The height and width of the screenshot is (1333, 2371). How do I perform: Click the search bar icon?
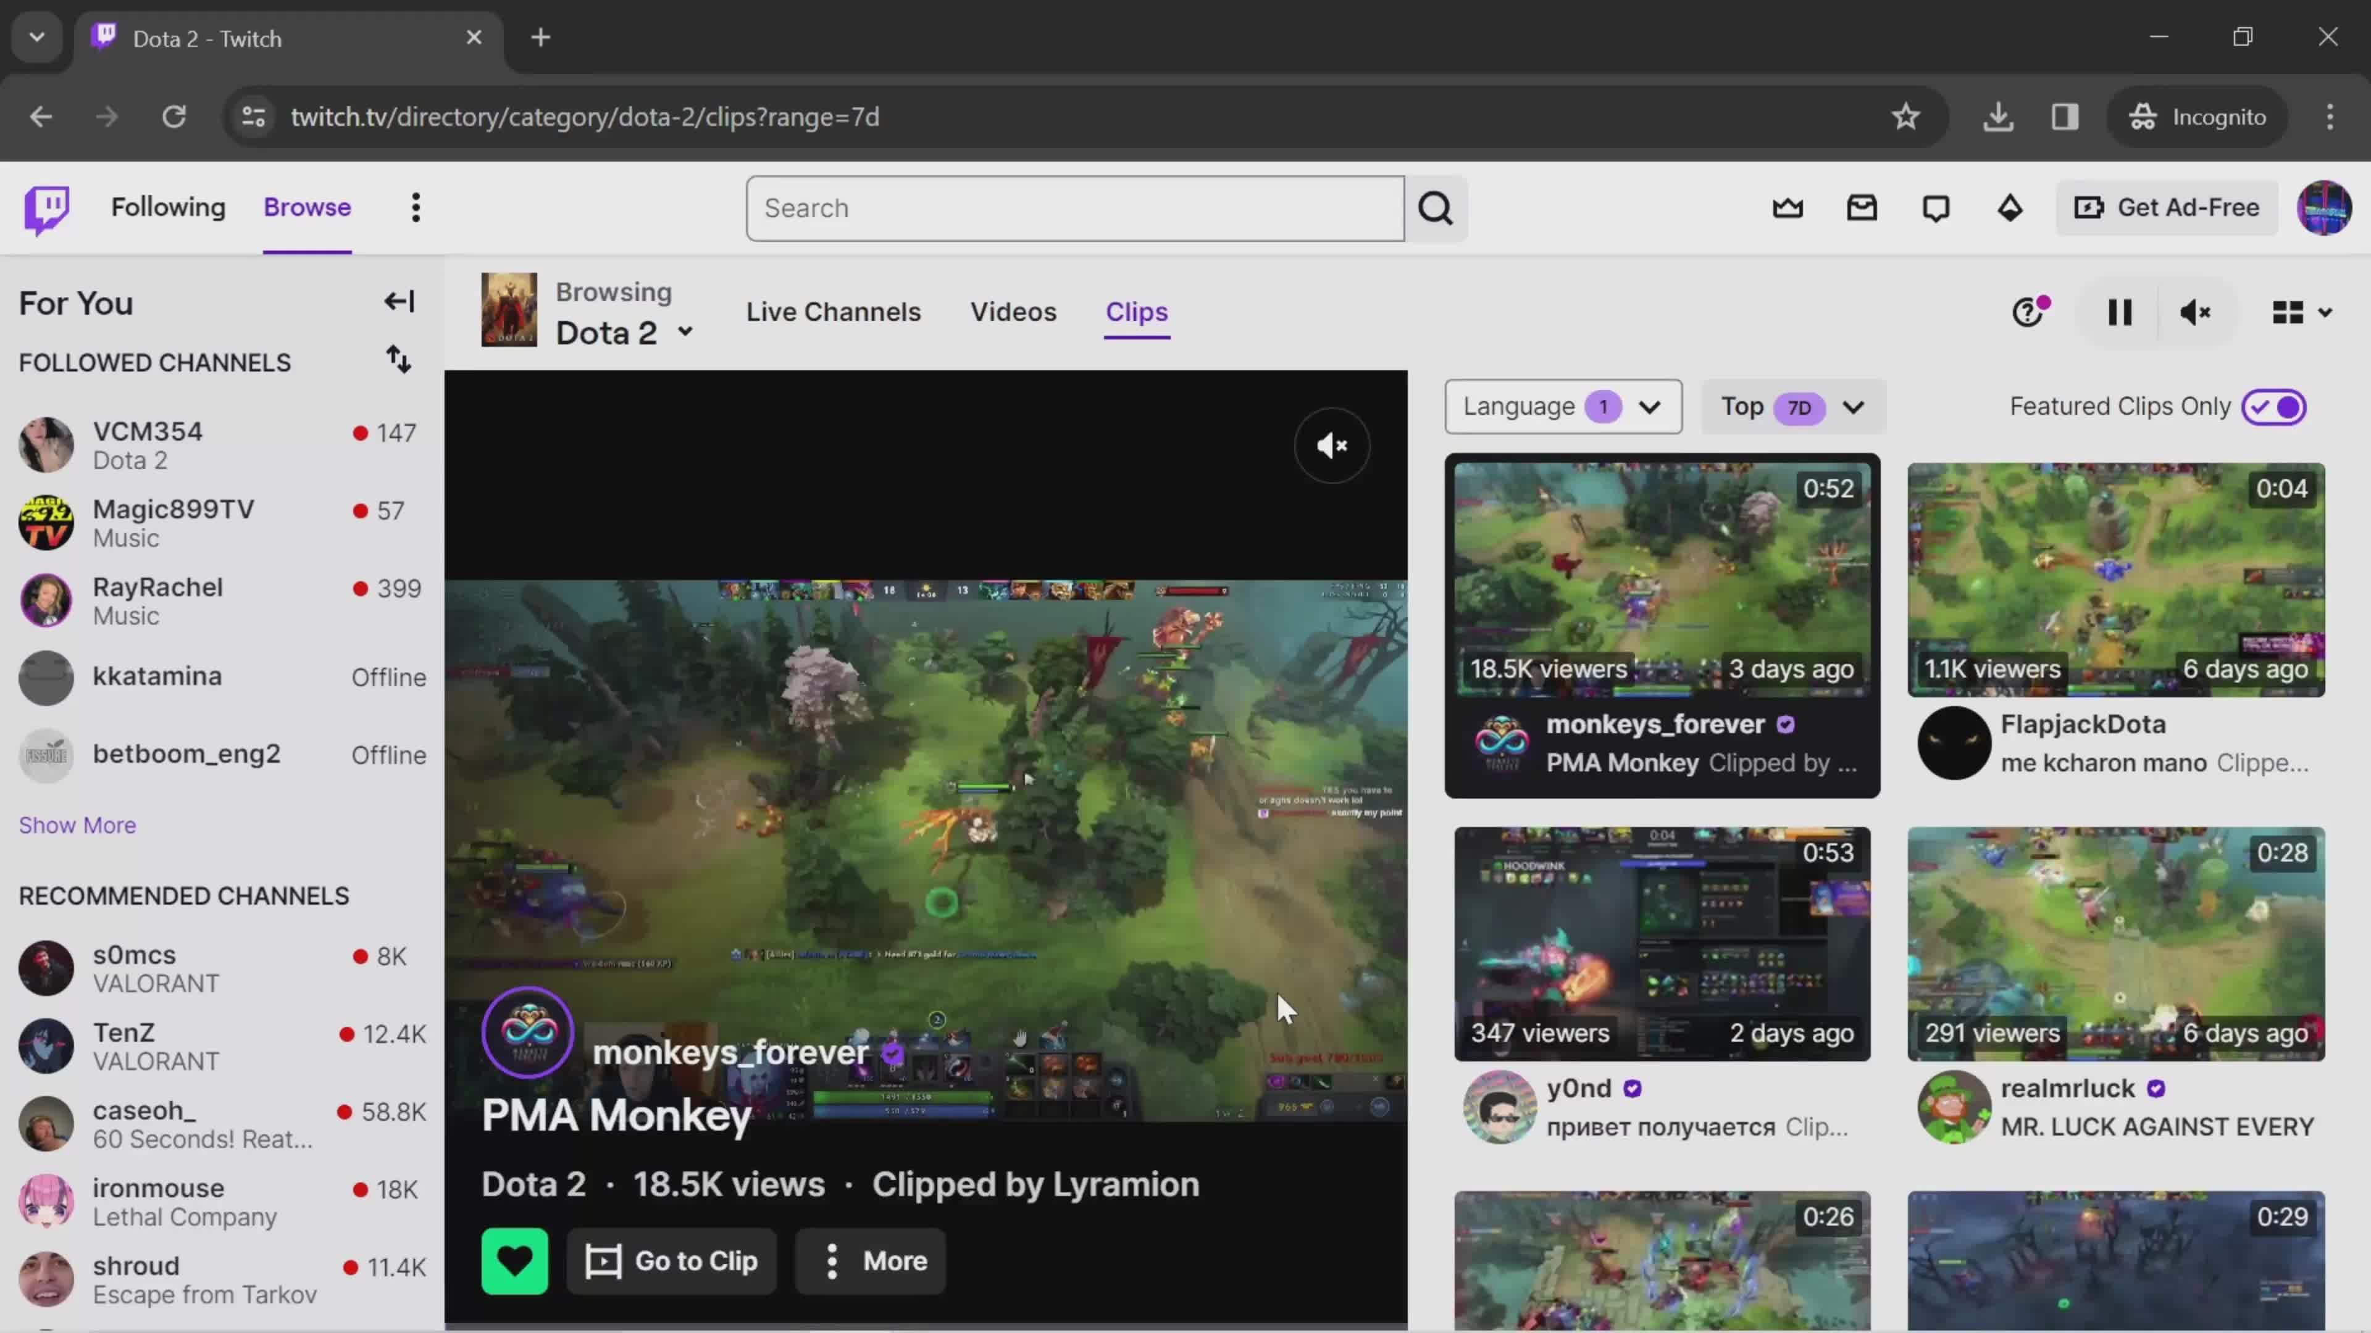(1436, 207)
